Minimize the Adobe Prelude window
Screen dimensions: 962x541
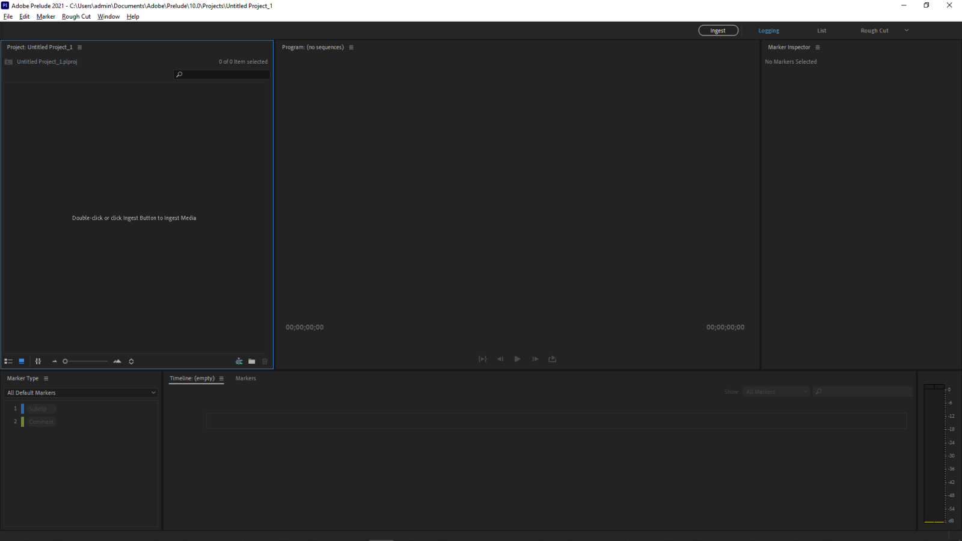[x=904, y=5]
